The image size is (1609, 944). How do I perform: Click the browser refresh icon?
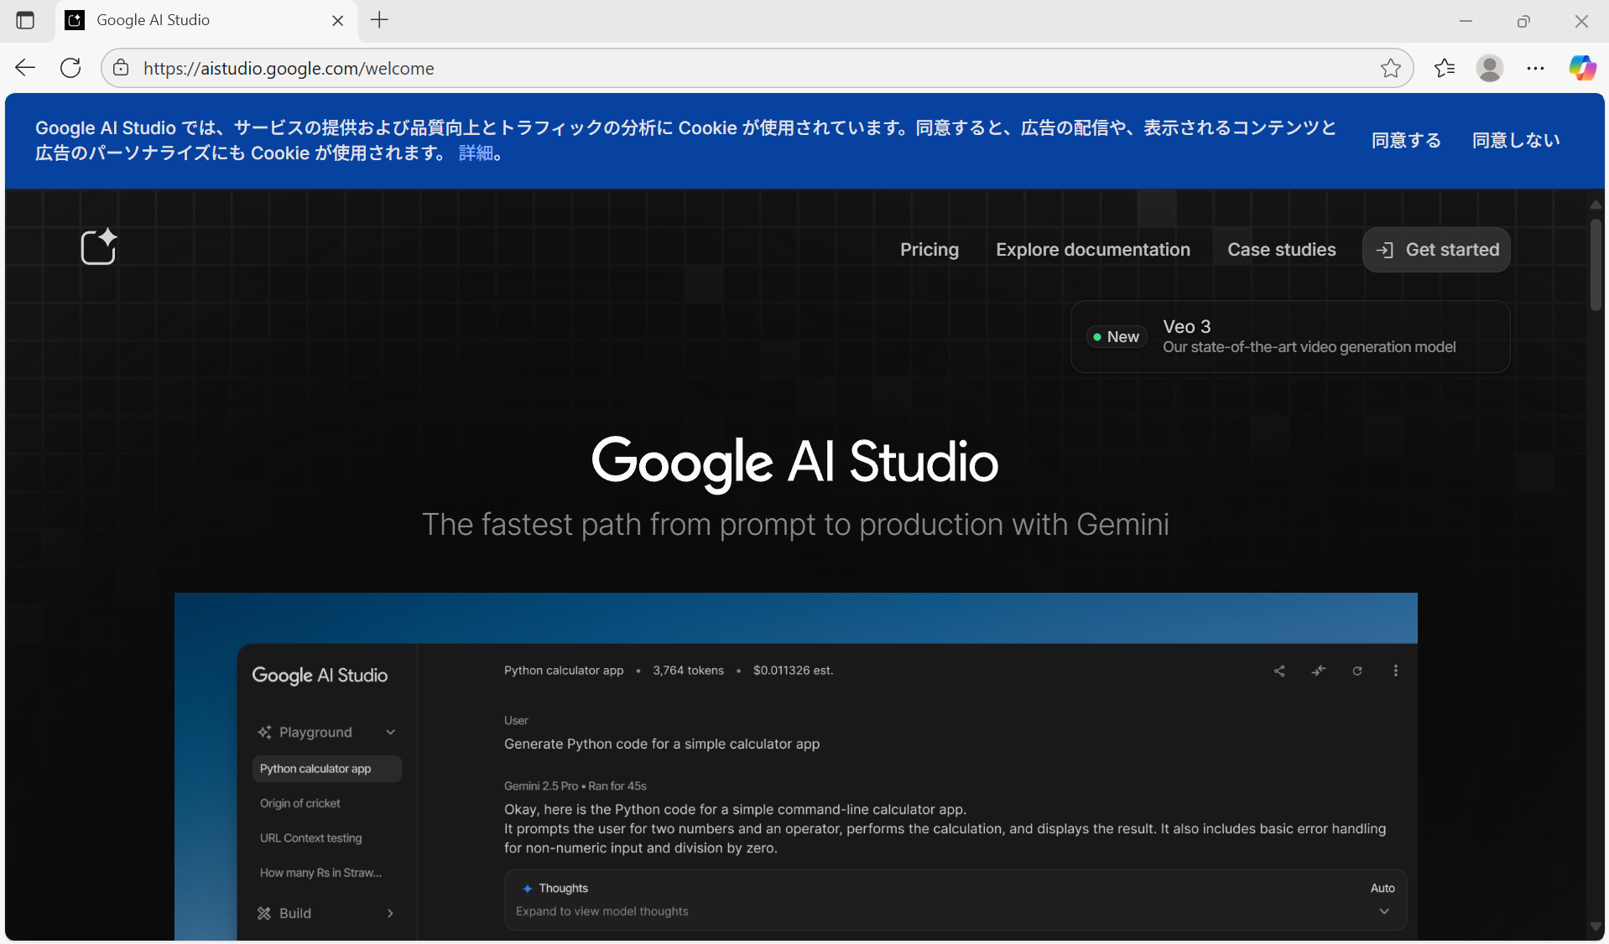pos(70,68)
